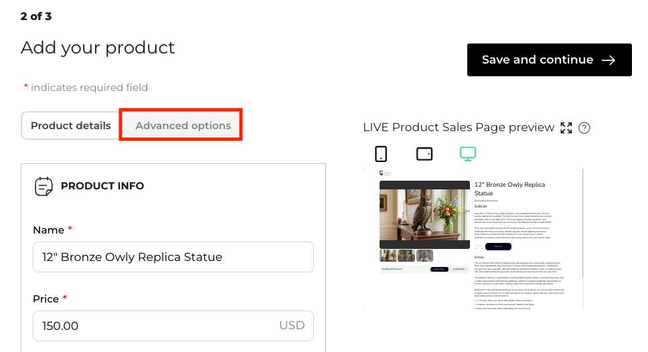Click the store logo in preview
648x352 pixels.
(382, 173)
